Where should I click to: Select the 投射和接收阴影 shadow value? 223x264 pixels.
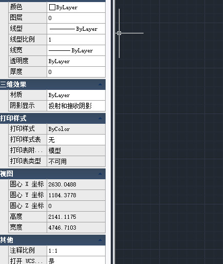76,106
